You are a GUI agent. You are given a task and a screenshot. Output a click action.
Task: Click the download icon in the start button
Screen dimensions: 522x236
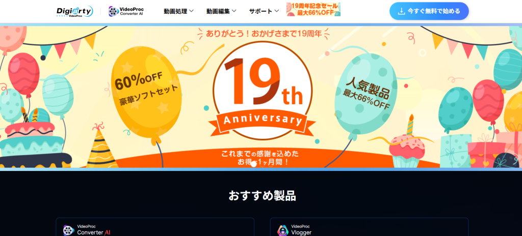402,11
